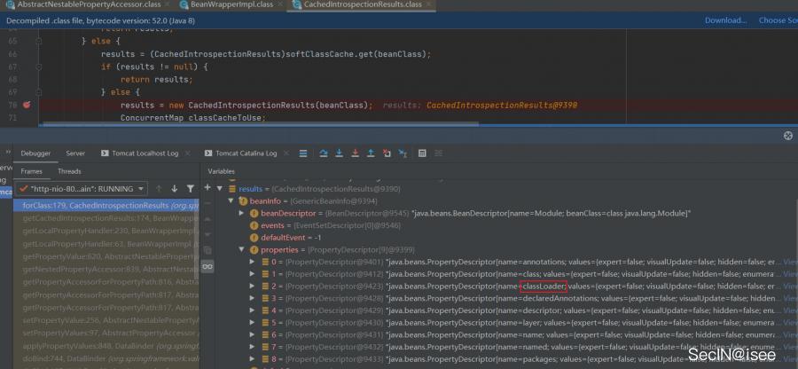This screenshot has width=798, height=369.
Task: Close the Tomcat Catalina Log tab
Action: pyautogui.click(x=287, y=153)
